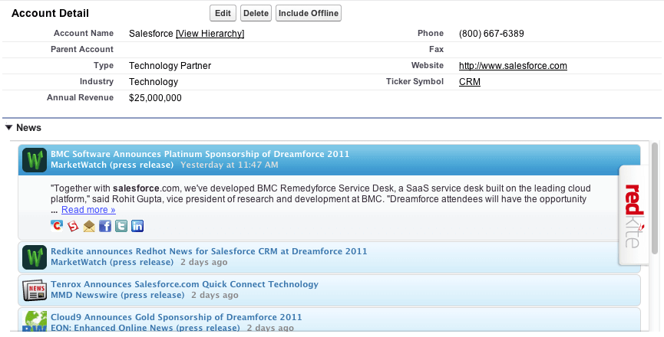This screenshot has width=664, height=337.
Task: Click MMD Newswire icon beside Tenrox article
Action: tap(35, 290)
